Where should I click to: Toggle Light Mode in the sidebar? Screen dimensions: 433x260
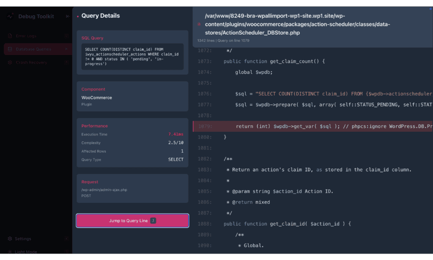38,251
